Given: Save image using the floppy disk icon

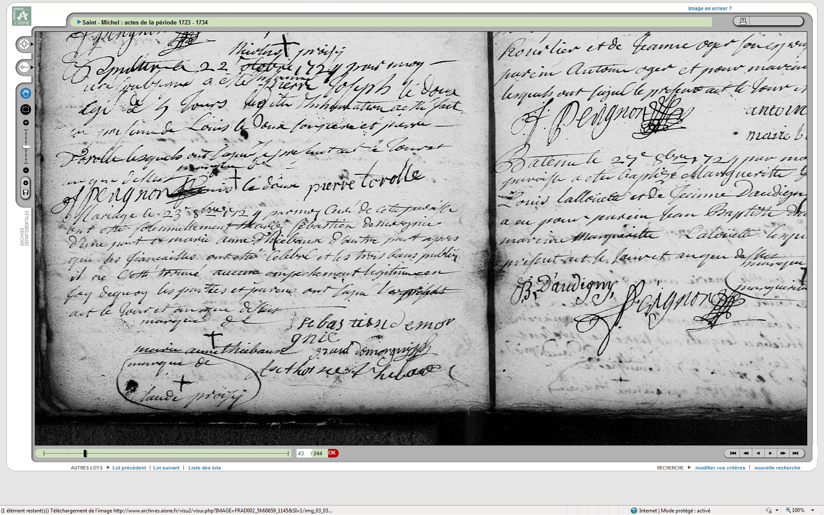Looking at the screenshot, I should tap(26, 192).
